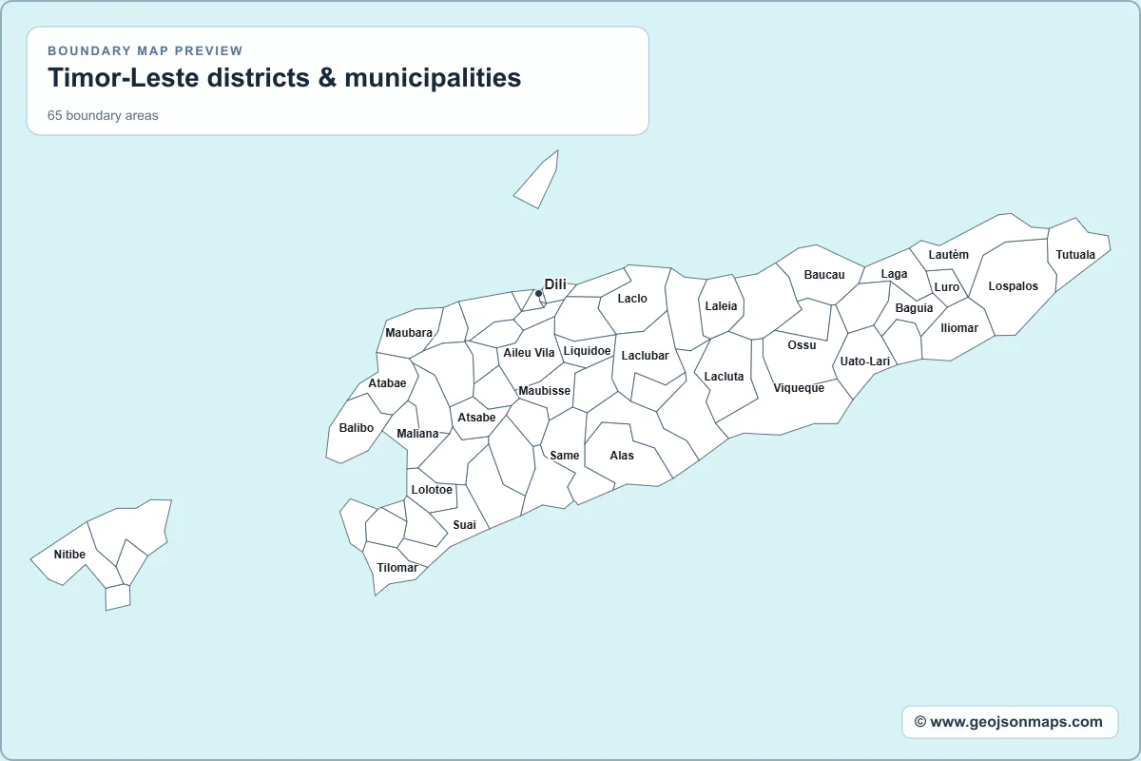The width and height of the screenshot is (1141, 761).
Task: Click the Laleia district label
Action: 721,306
